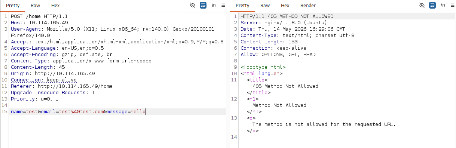
Task: Click the closing '</h1>' tag
Action: (254, 112)
